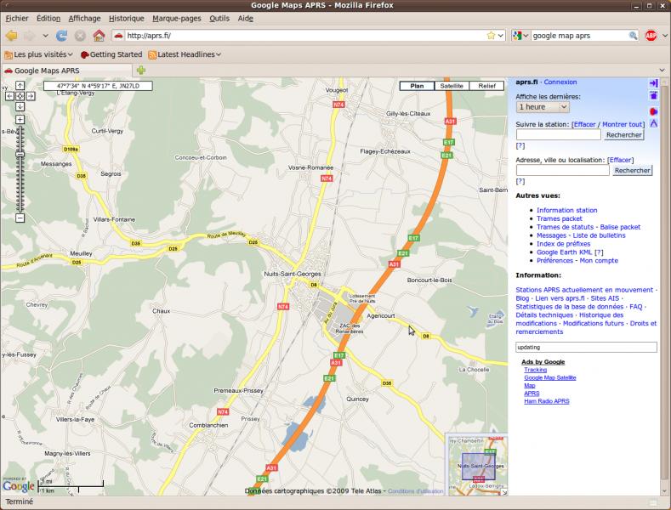
Task: Click the browser search box
Action: [579, 36]
